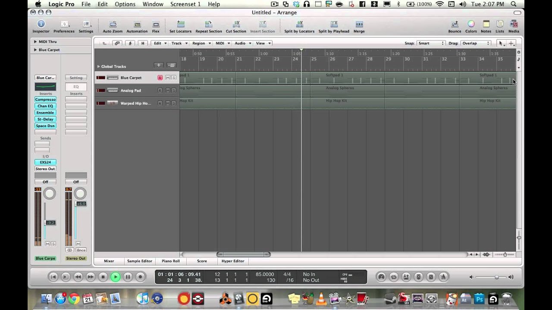Click the Pause transport button
Image resolution: width=552 pixels, height=310 pixels.
pyautogui.click(x=128, y=277)
